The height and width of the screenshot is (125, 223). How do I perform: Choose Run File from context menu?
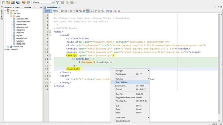130,94
